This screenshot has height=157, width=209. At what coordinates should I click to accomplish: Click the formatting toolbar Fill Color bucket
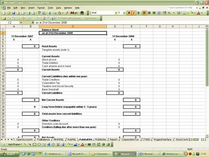pyautogui.click(x=191, y=13)
